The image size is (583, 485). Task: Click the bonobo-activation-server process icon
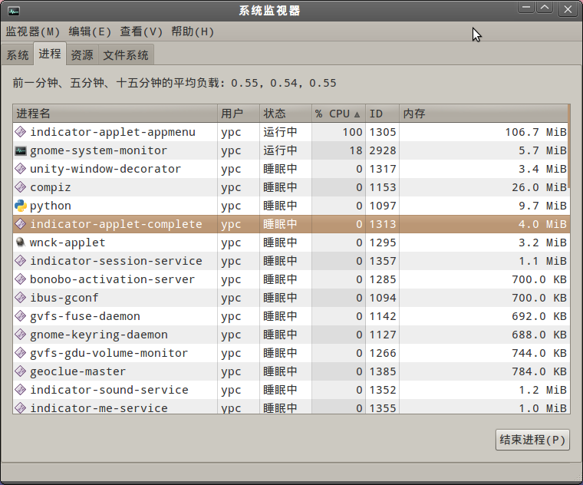(x=20, y=279)
